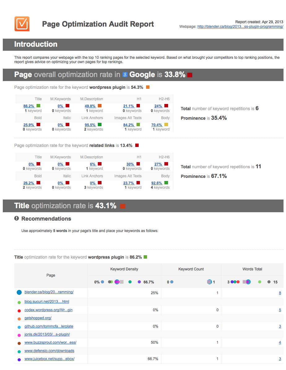The width and height of the screenshot is (286, 370).
Task: Click the green square beside Title 86.2%
Action: [x=38, y=106]
